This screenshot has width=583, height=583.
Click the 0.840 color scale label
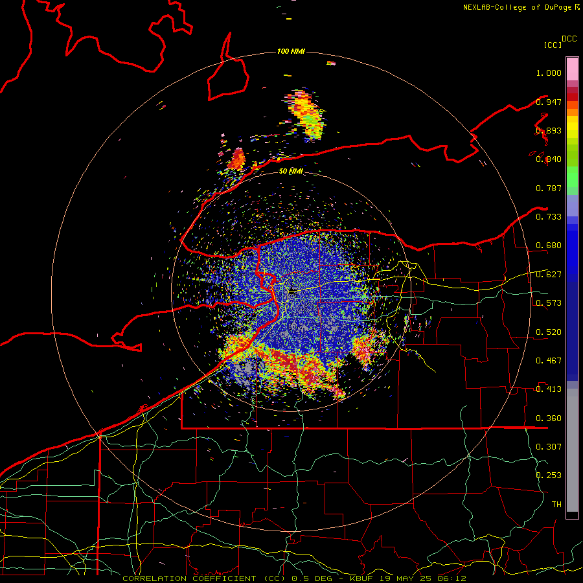pyautogui.click(x=549, y=159)
